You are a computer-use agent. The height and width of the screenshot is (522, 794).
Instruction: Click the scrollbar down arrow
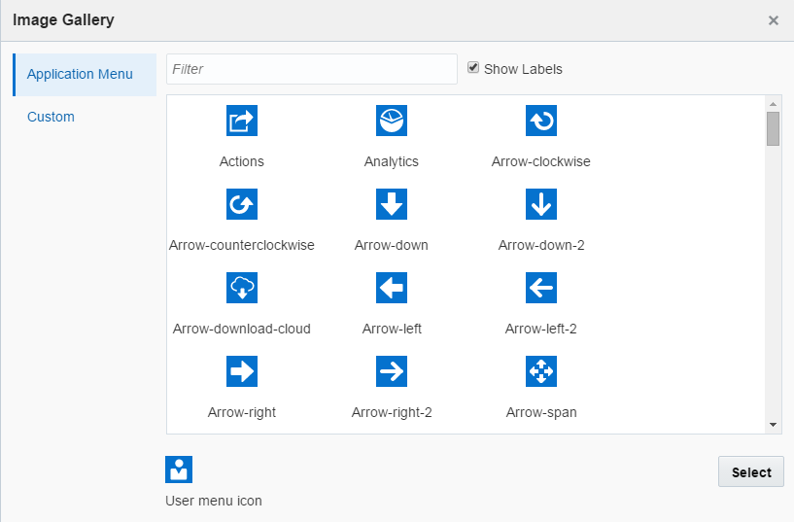pos(773,425)
